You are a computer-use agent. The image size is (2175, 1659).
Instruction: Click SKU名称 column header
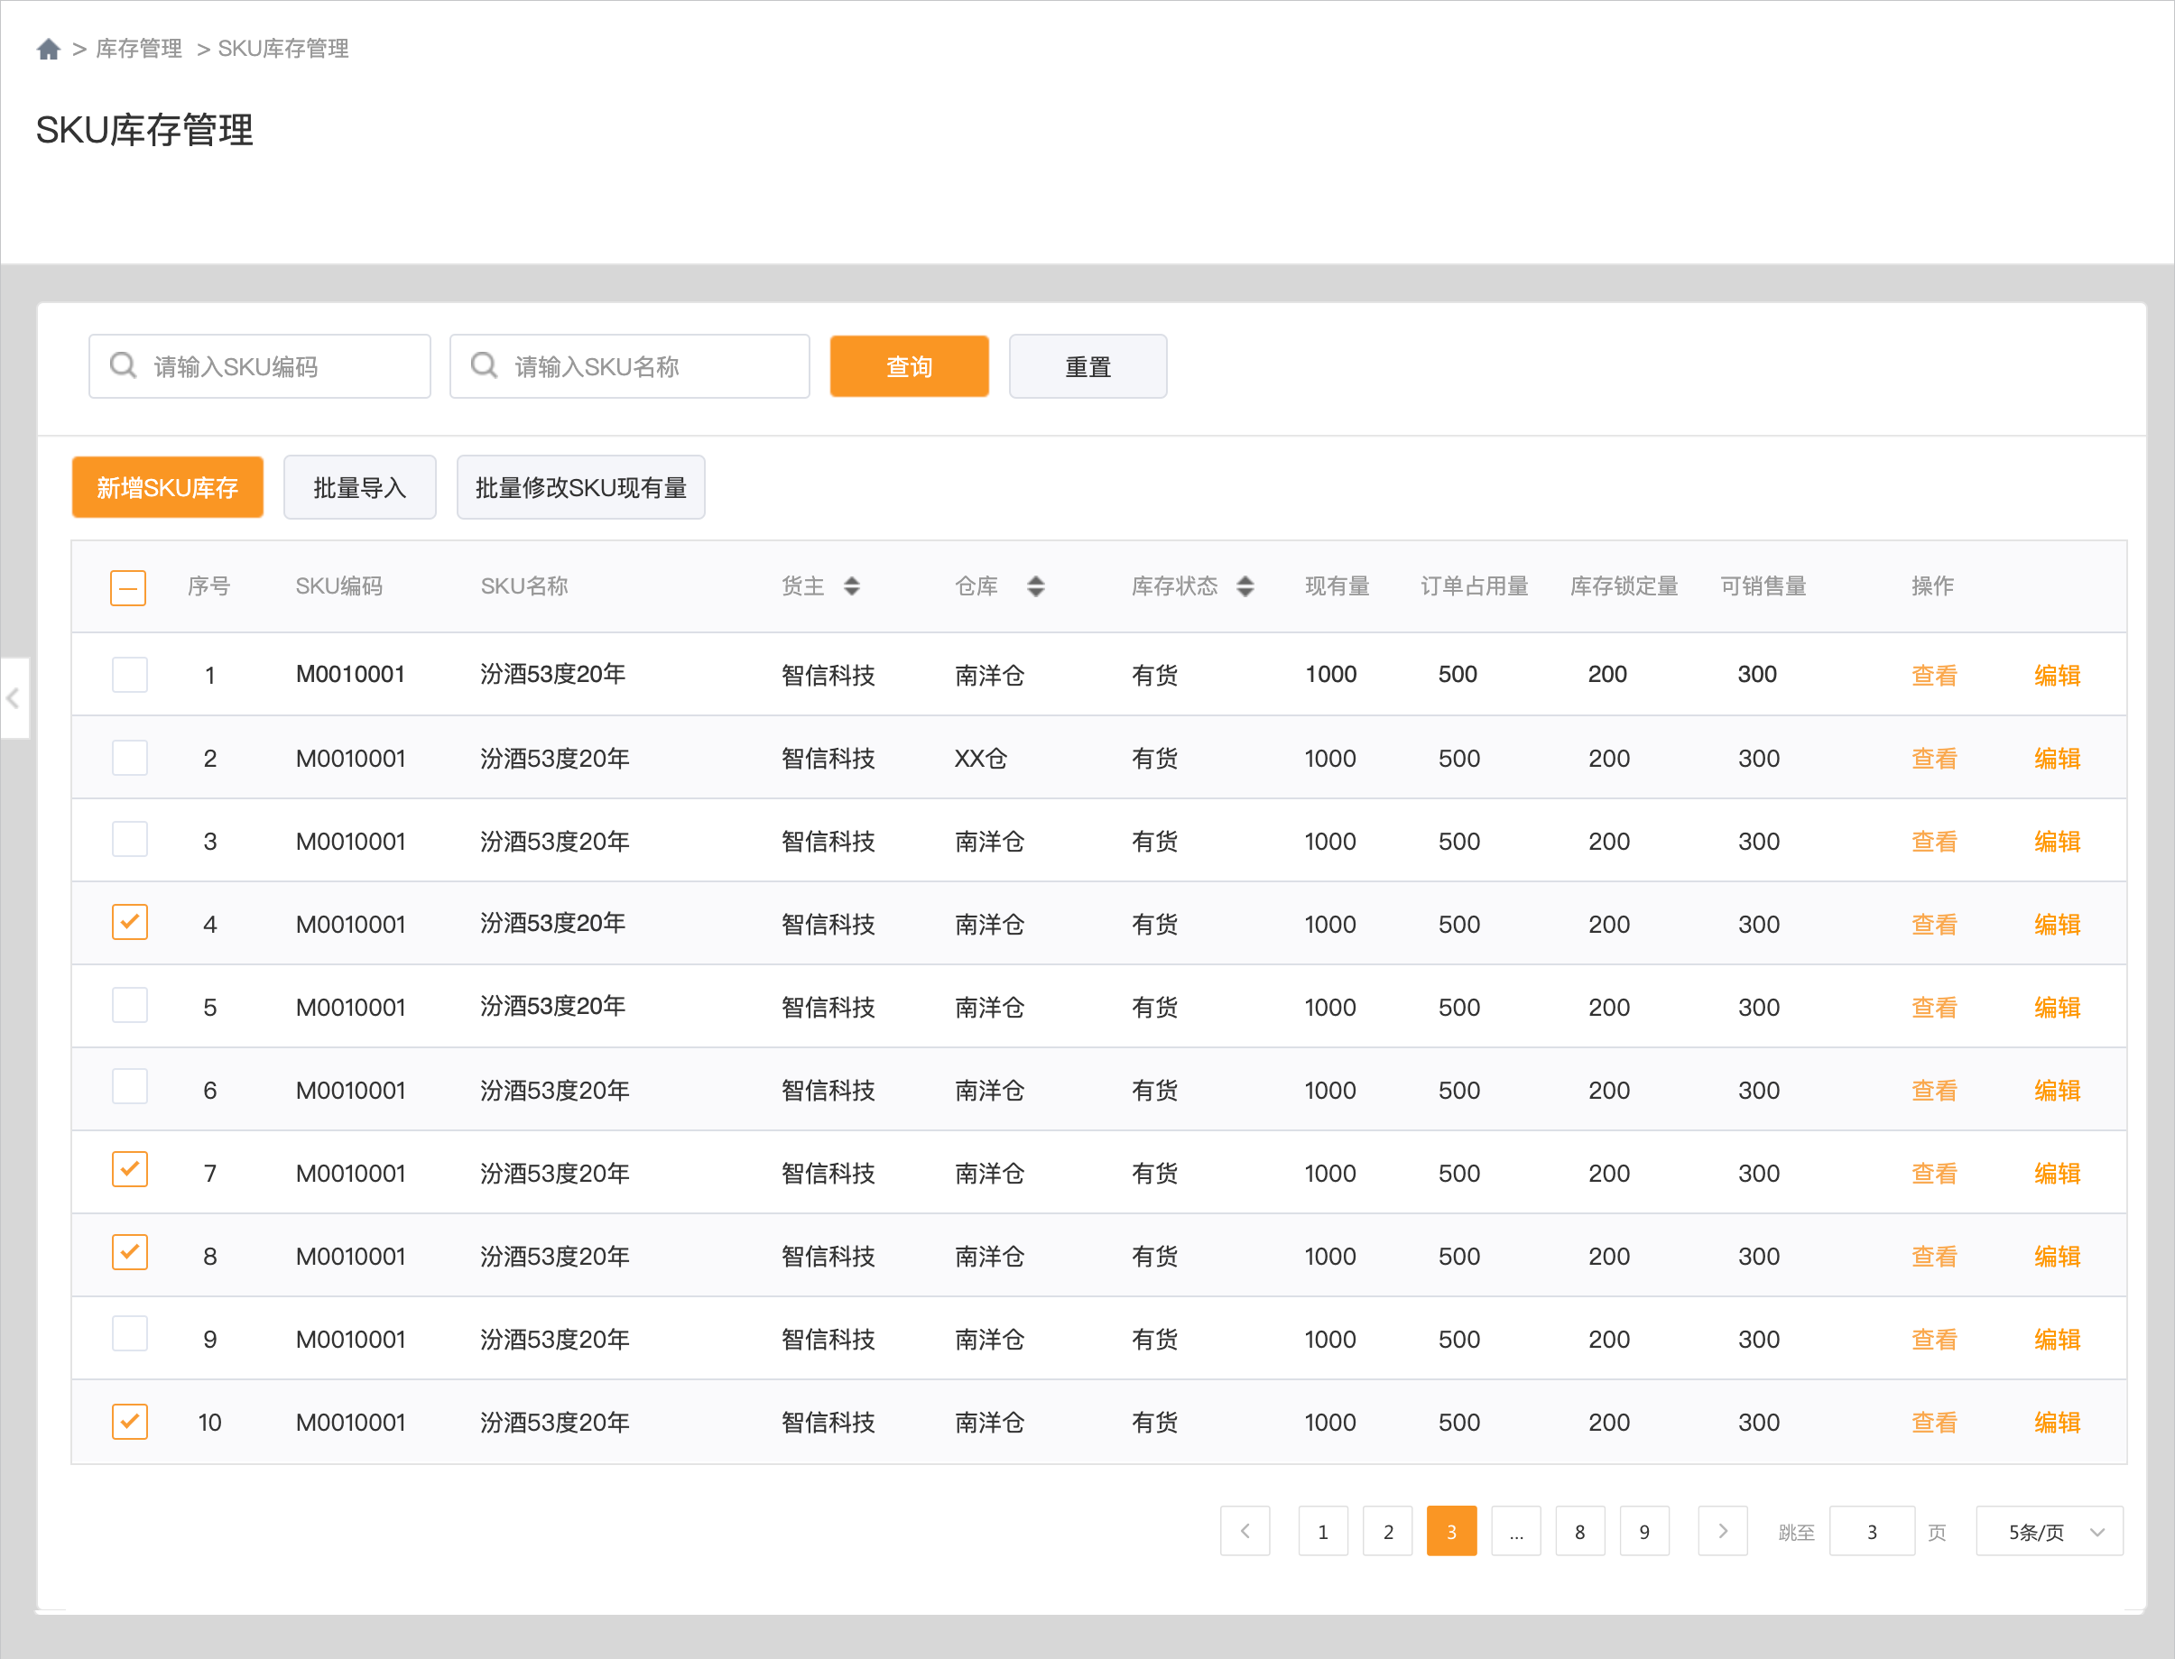(x=524, y=586)
